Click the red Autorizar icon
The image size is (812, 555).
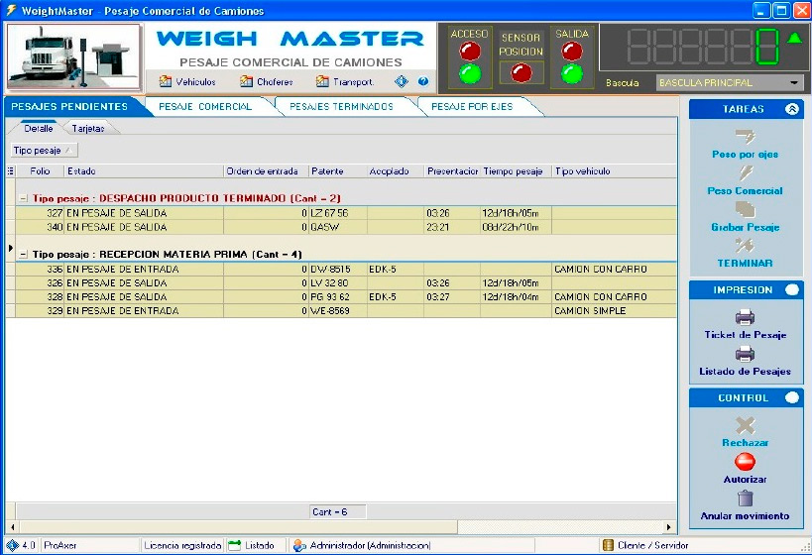point(745,462)
